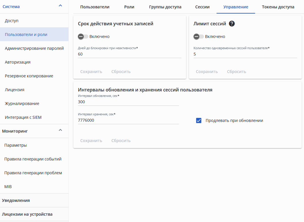Click the Интервал хранения input field
Image resolution: width=304 pixels, height=222 pixels.
128,120
